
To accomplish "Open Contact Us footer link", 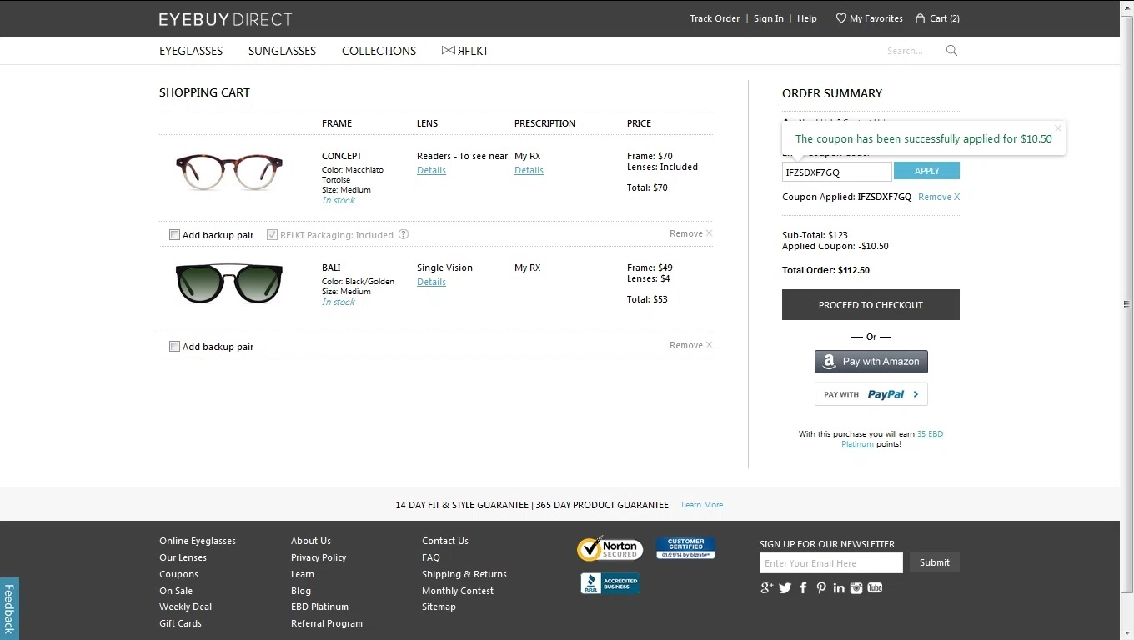I will click(445, 541).
